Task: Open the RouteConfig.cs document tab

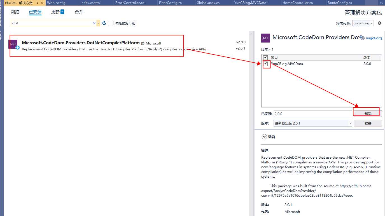Action: (x=340, y=3)
